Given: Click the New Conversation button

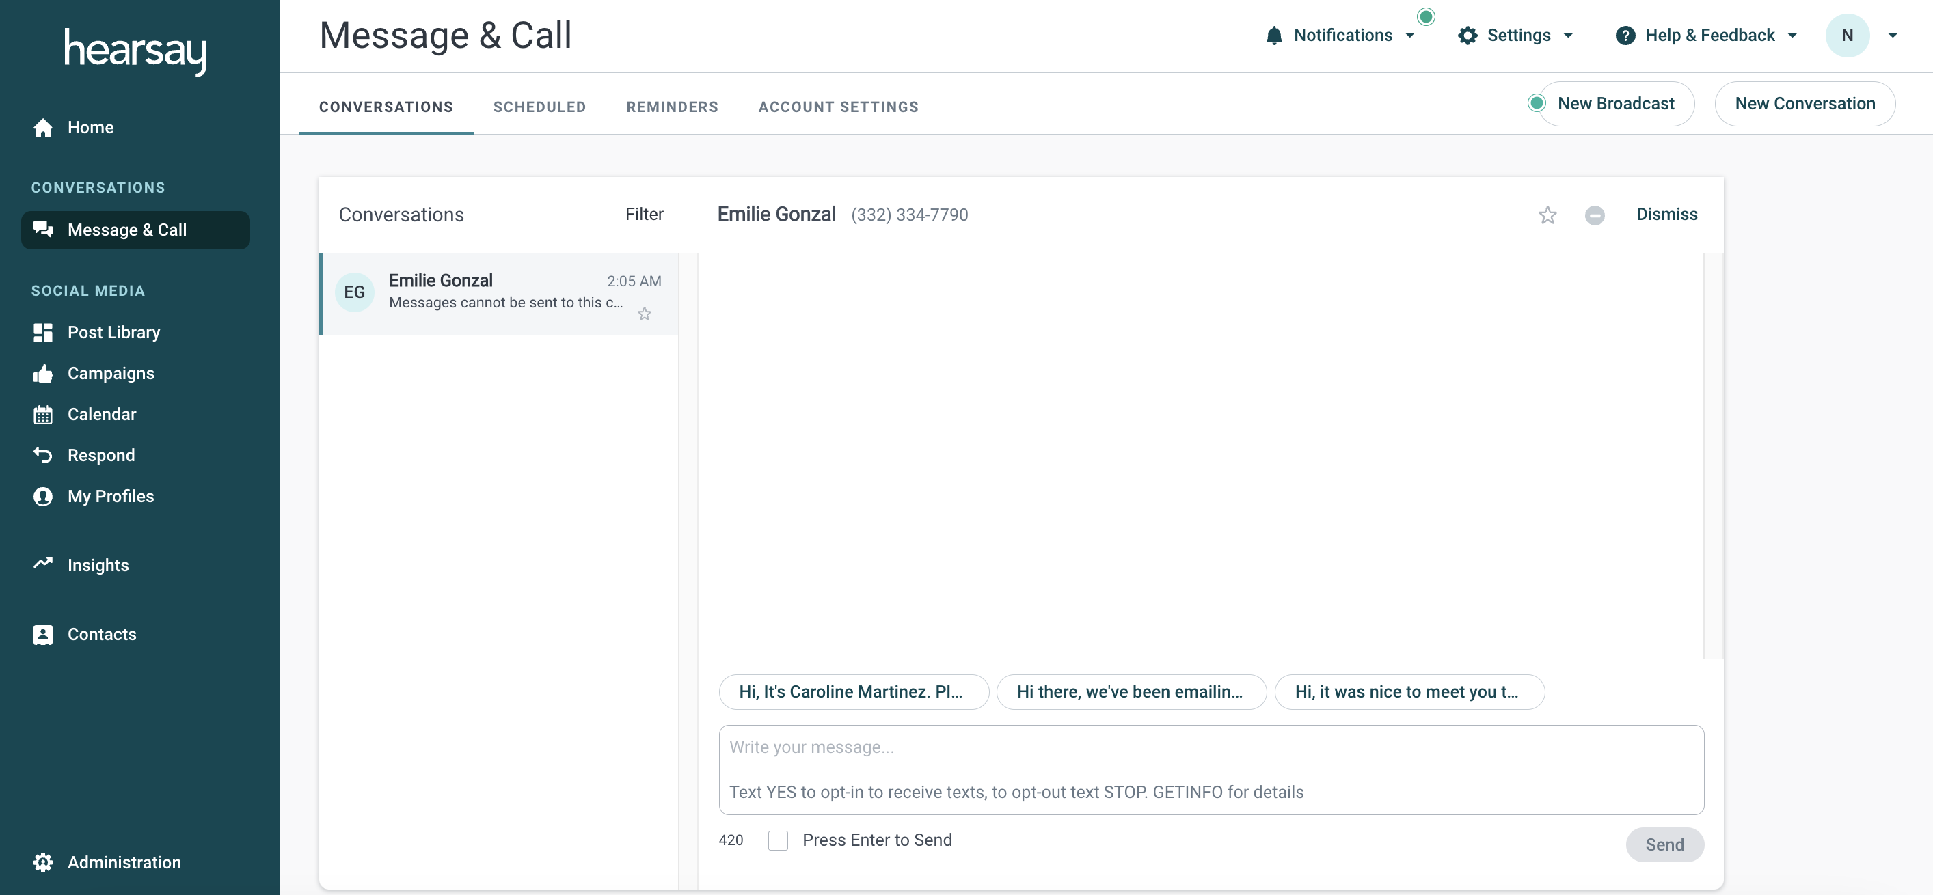Looking at the screenshot, I should [x=1804, y=104].
